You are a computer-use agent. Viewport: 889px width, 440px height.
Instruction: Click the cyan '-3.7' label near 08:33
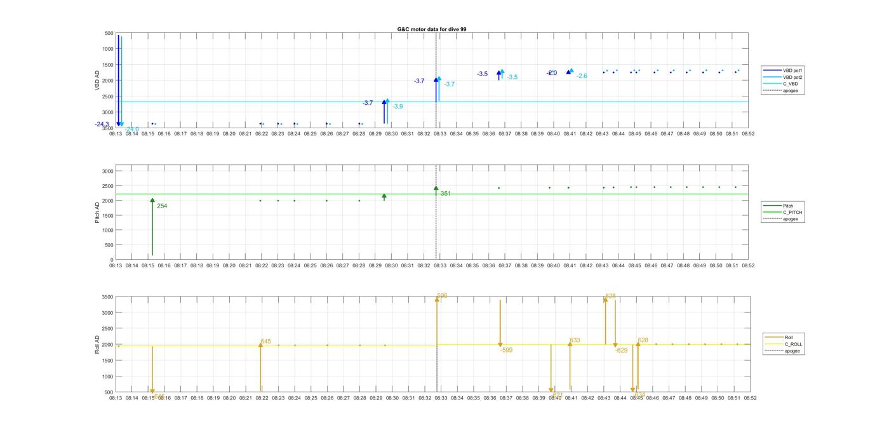pyautogui.click(x=450, y=84)
